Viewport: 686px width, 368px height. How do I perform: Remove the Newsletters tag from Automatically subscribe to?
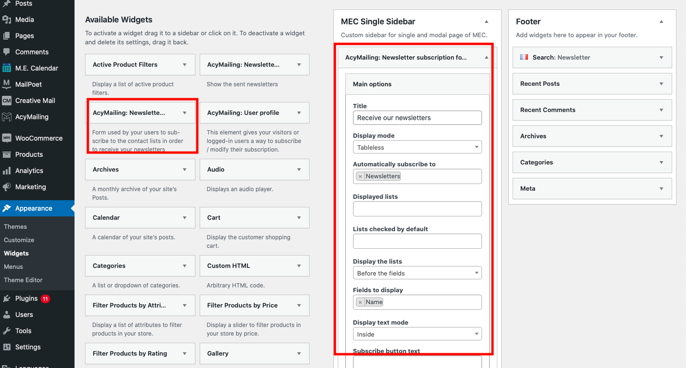pyautogui.click(x=360, y=176)
